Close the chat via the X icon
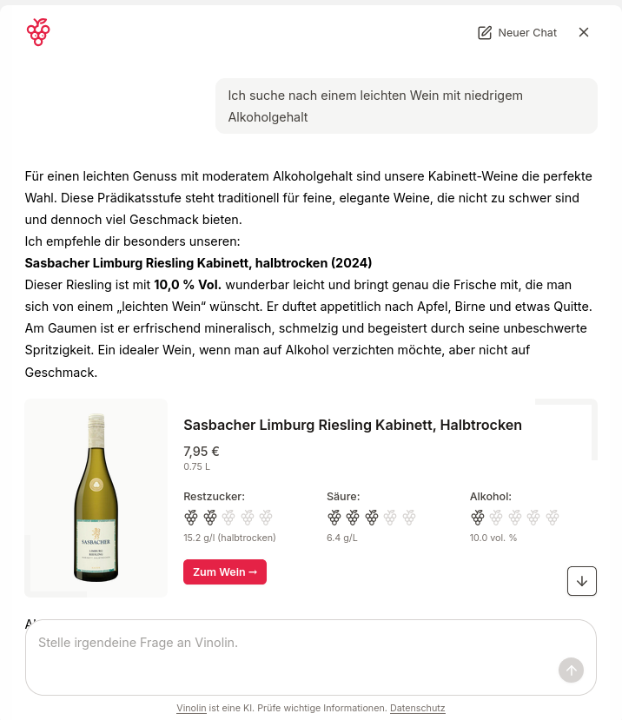 click(583, 32)
